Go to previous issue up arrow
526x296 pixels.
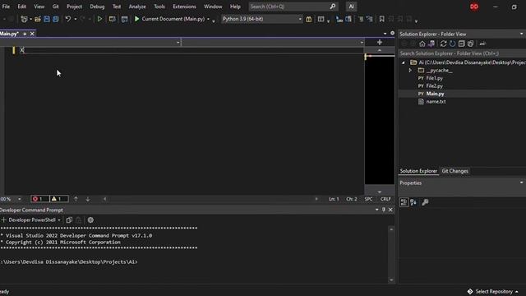click(76, 199)
